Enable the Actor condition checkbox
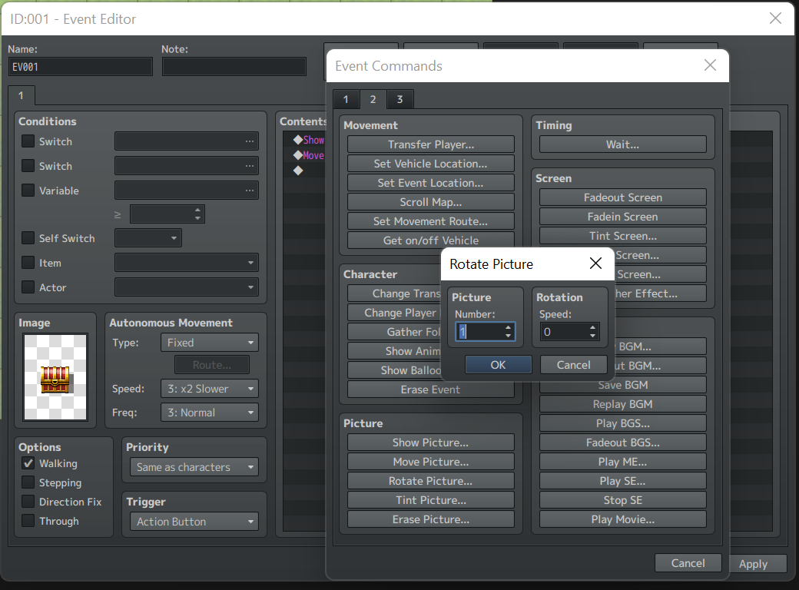 tap(28, 287)
